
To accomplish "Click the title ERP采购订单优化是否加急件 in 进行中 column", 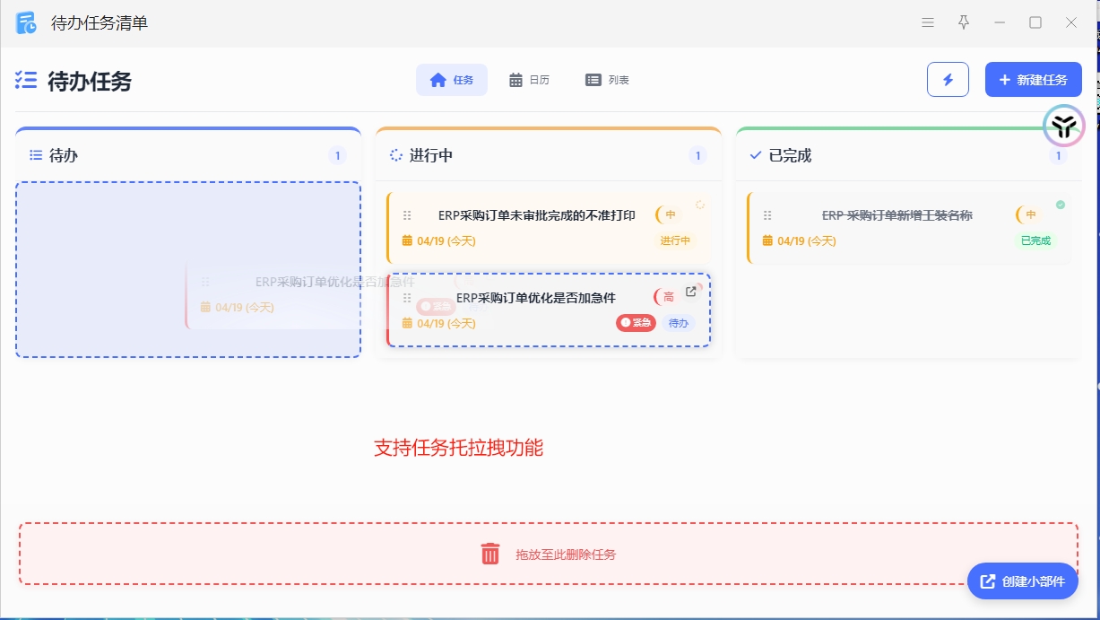I will (536, 298).
